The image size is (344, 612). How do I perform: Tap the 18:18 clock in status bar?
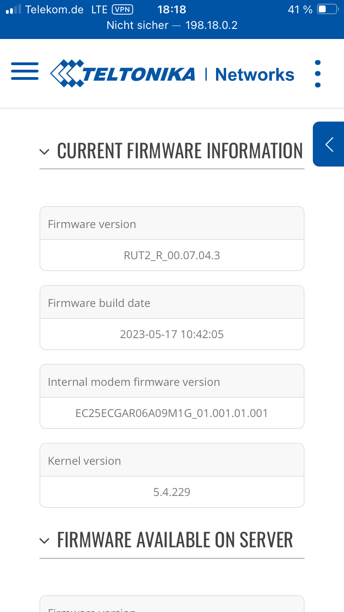tap(172, 10)
